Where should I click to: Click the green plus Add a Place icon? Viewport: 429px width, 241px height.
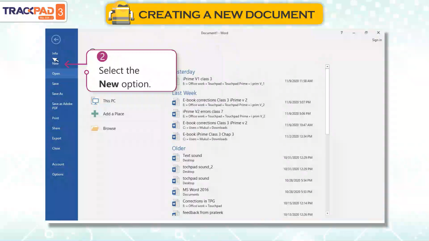(x=95, y=114)
